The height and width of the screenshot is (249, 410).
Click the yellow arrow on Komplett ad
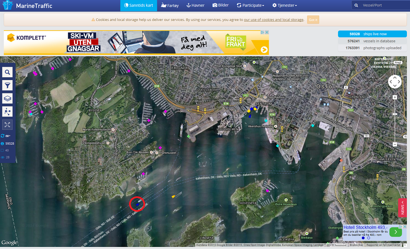point(264,50)
